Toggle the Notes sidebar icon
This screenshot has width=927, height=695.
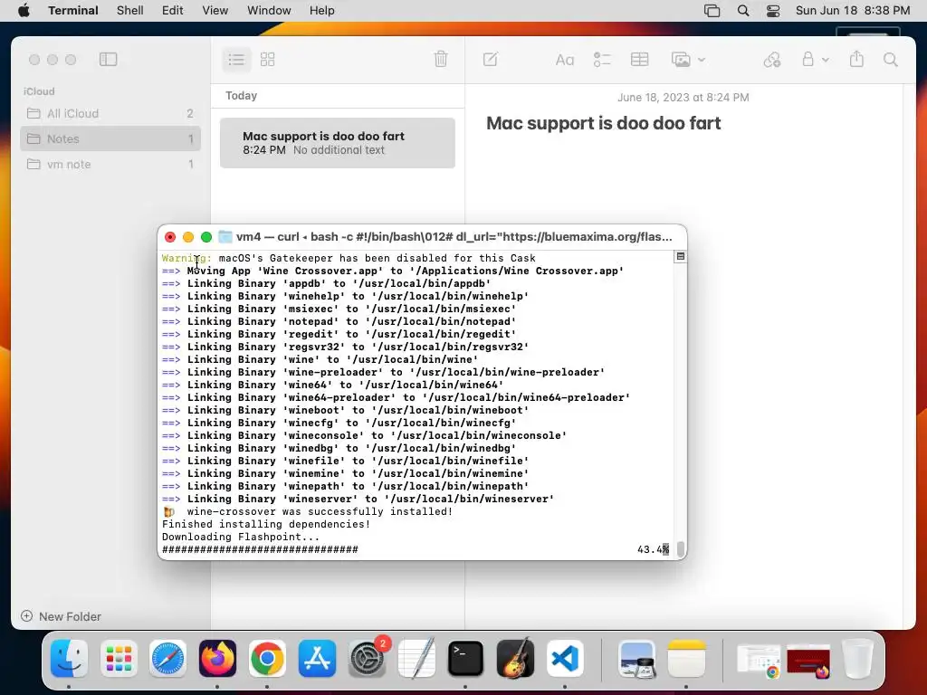(x=109, y=59)
